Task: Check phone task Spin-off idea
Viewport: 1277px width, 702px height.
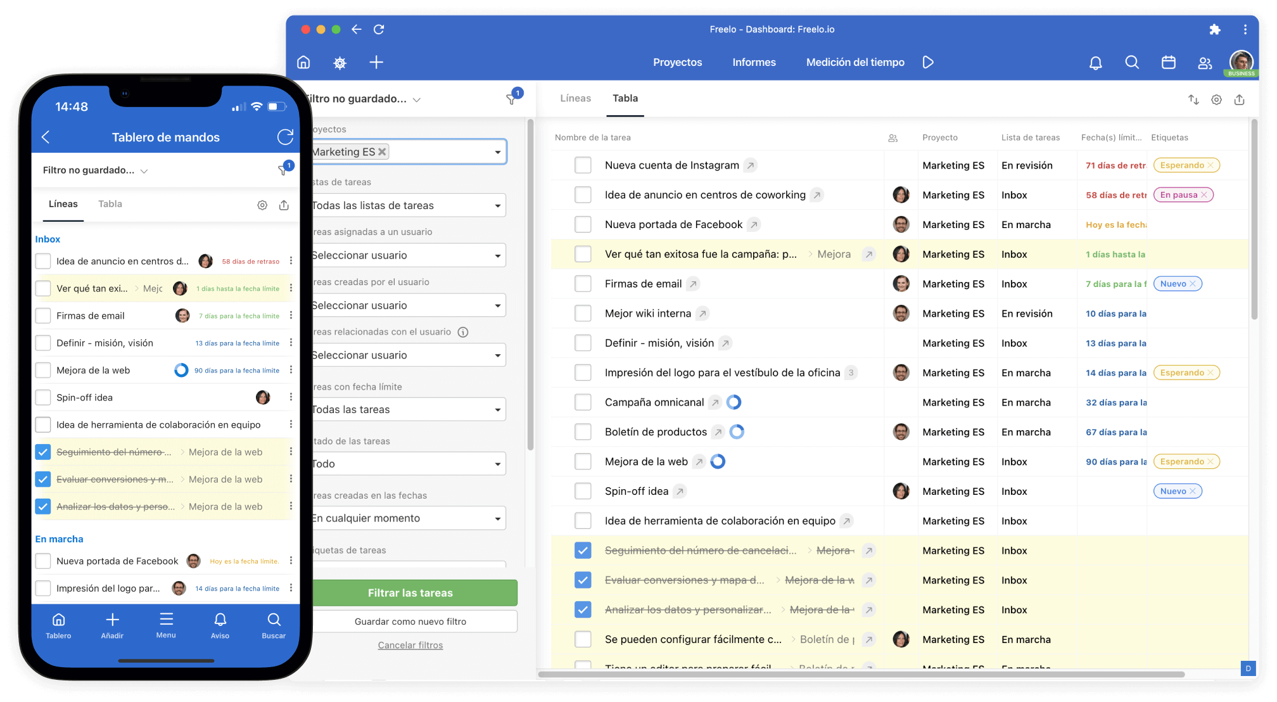Action: tap(43, 397)
